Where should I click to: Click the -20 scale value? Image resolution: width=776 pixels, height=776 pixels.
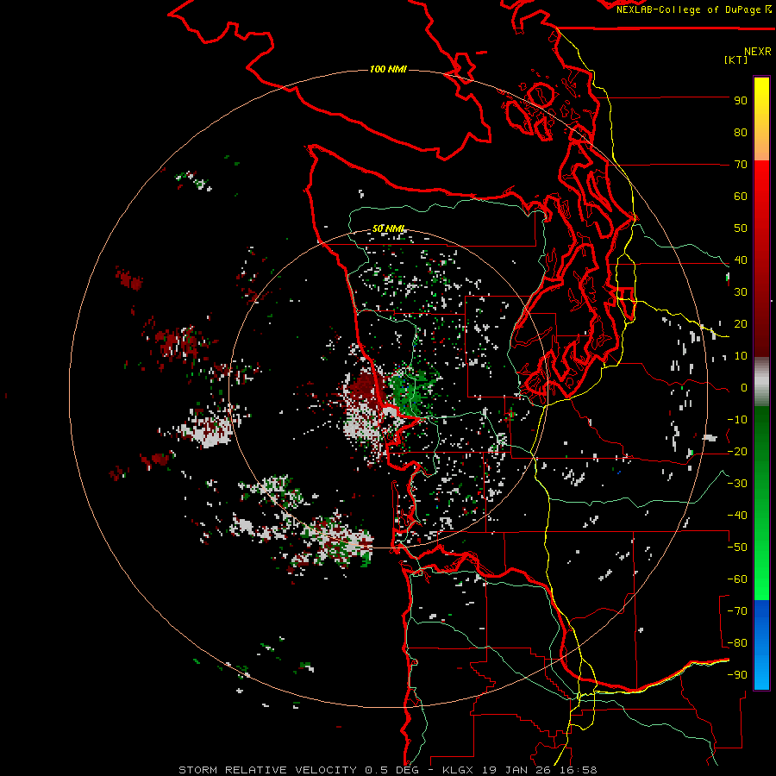click(x=737, y=452)
